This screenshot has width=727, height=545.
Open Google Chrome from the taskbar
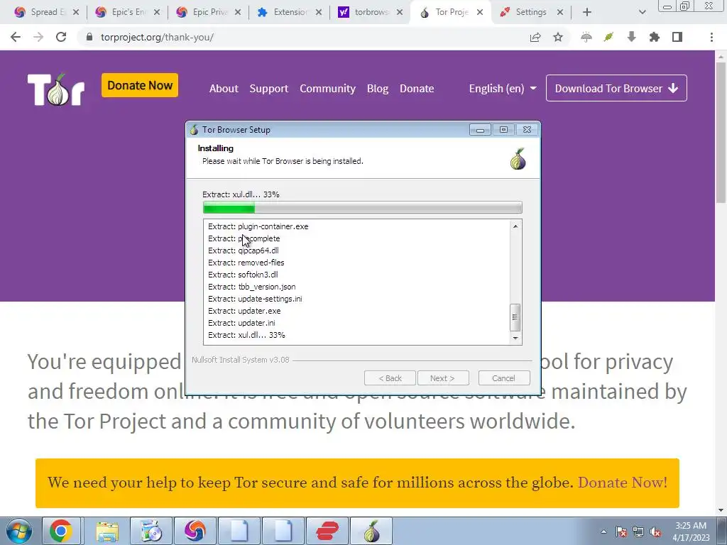coord(61,531)
